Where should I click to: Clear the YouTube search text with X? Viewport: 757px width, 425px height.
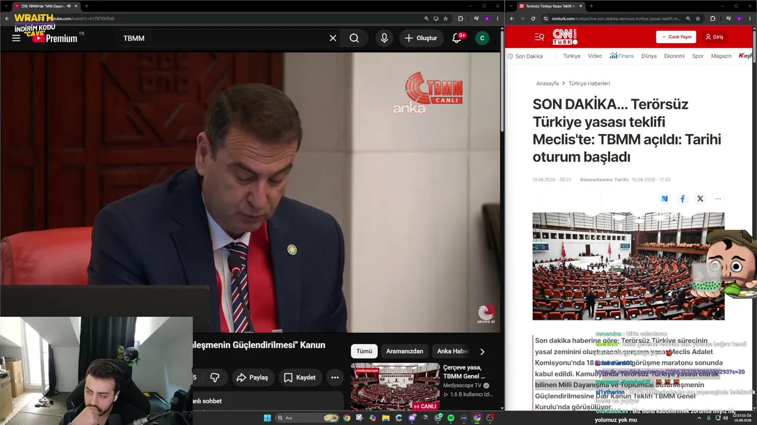click(333, 38)
